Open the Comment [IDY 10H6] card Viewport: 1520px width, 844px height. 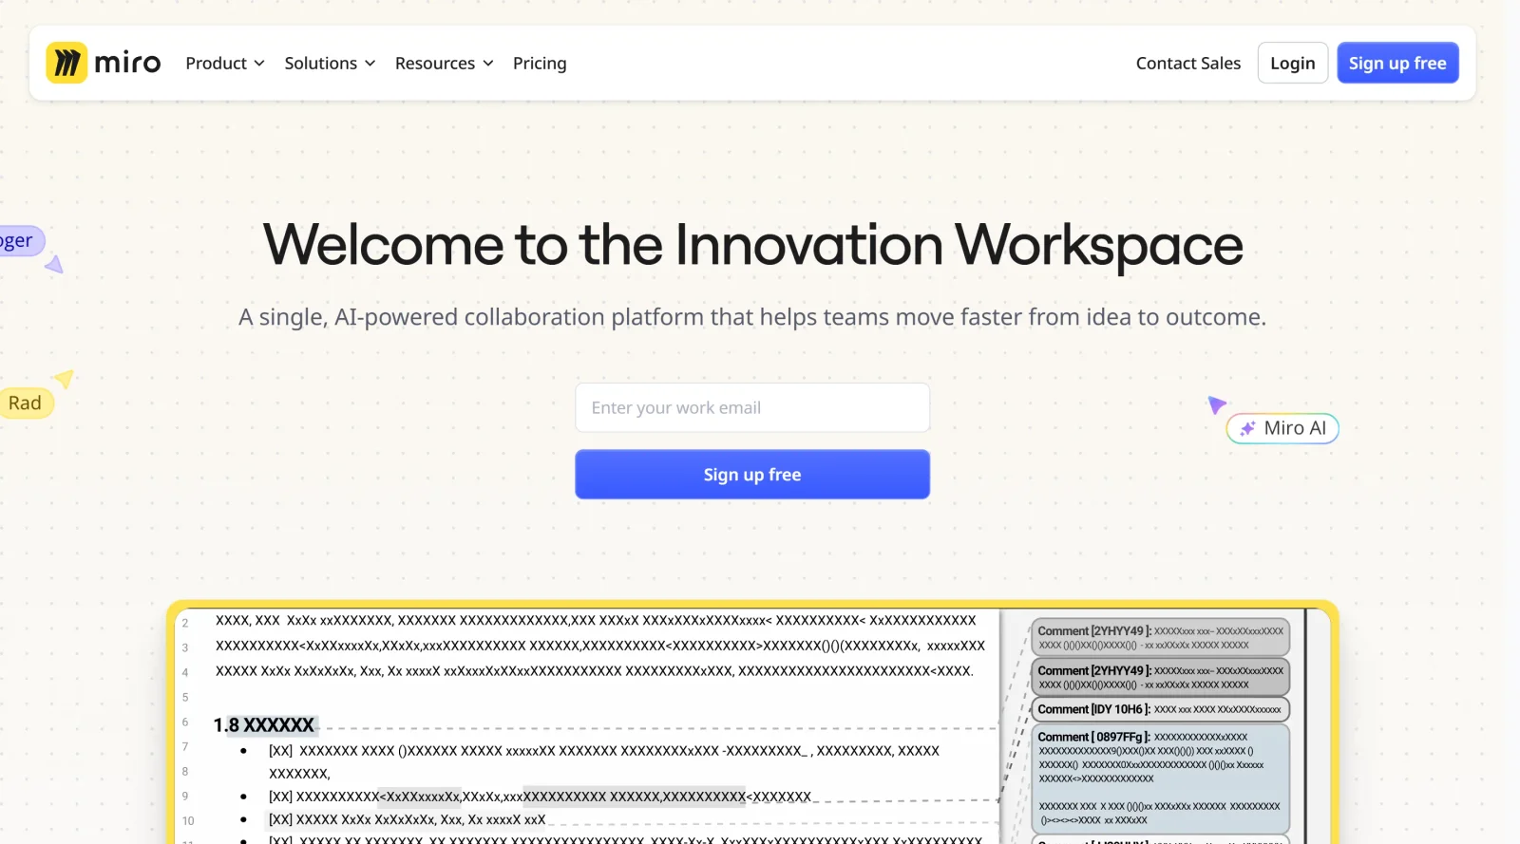click(1160, 709)
